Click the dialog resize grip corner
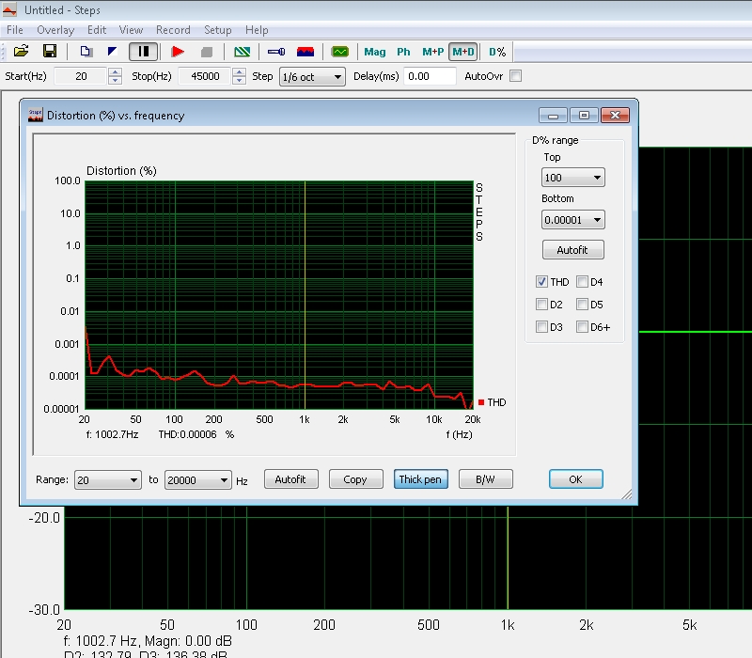752x658 pixels. click(x=627, y=494)
